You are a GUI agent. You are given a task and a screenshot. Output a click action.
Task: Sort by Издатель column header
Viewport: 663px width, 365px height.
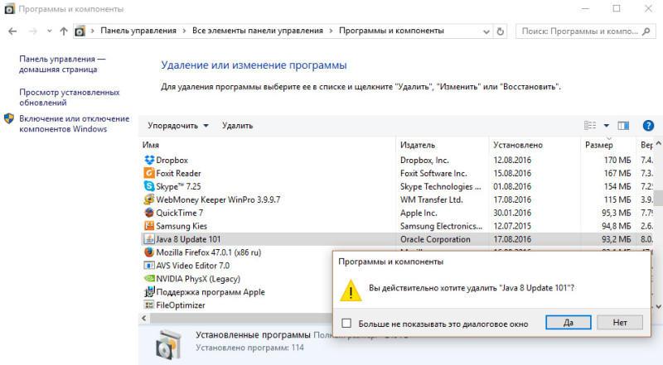pos(443,145)
